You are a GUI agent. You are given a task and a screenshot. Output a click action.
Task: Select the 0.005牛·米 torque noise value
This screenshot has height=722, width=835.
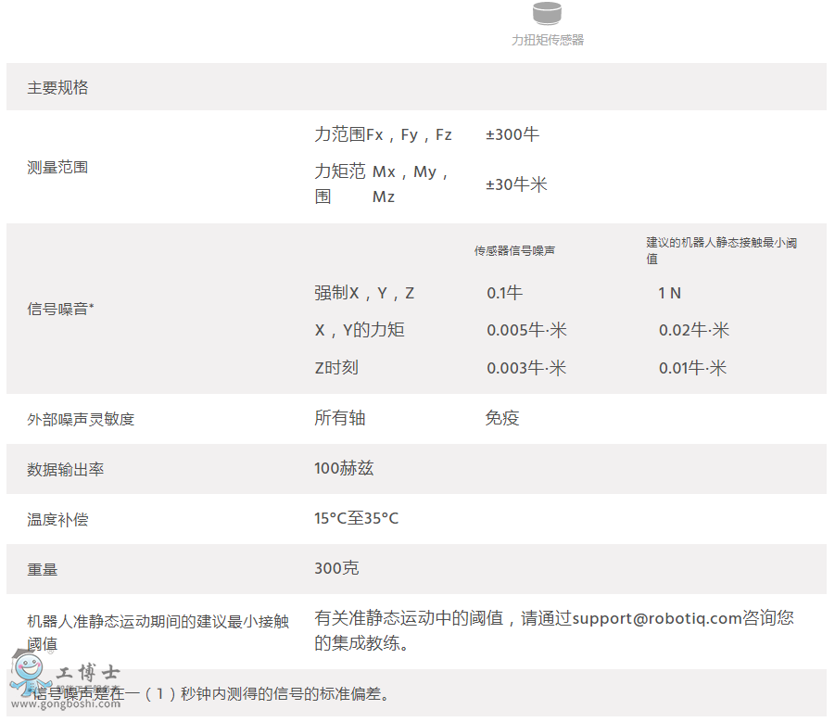click(526, 330)
